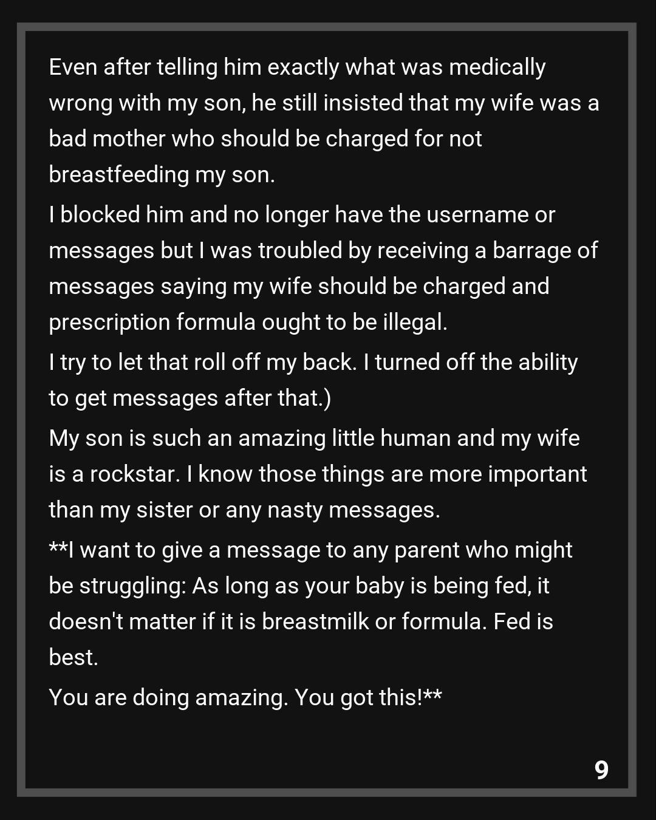Click the word "breastfeeding"
656x820 pixels.
pos(118,174)
